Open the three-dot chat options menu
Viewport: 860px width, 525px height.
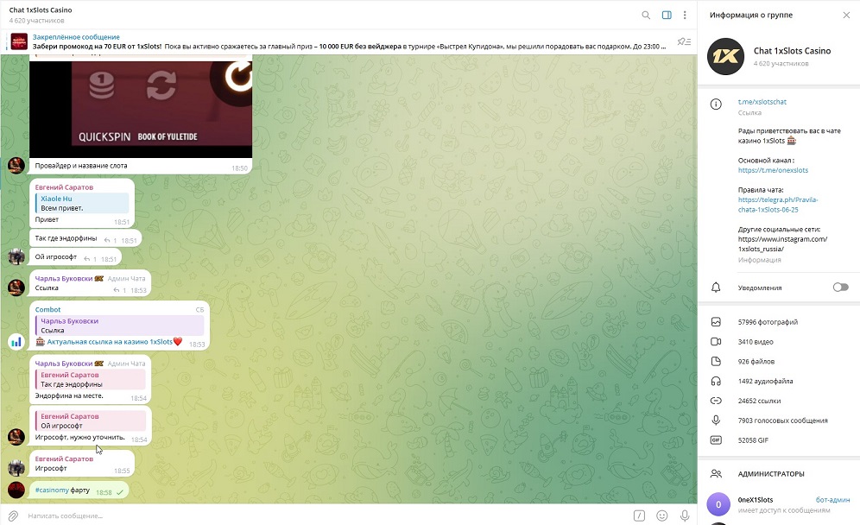[685, 16]
